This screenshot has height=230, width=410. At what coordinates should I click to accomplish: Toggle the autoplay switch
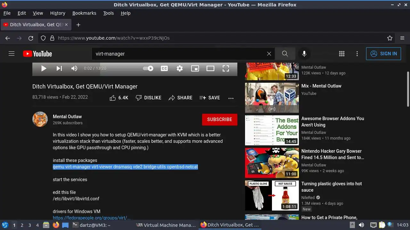148,68
